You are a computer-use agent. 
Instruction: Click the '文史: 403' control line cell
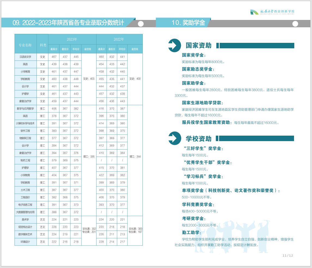tap(89, 79)
